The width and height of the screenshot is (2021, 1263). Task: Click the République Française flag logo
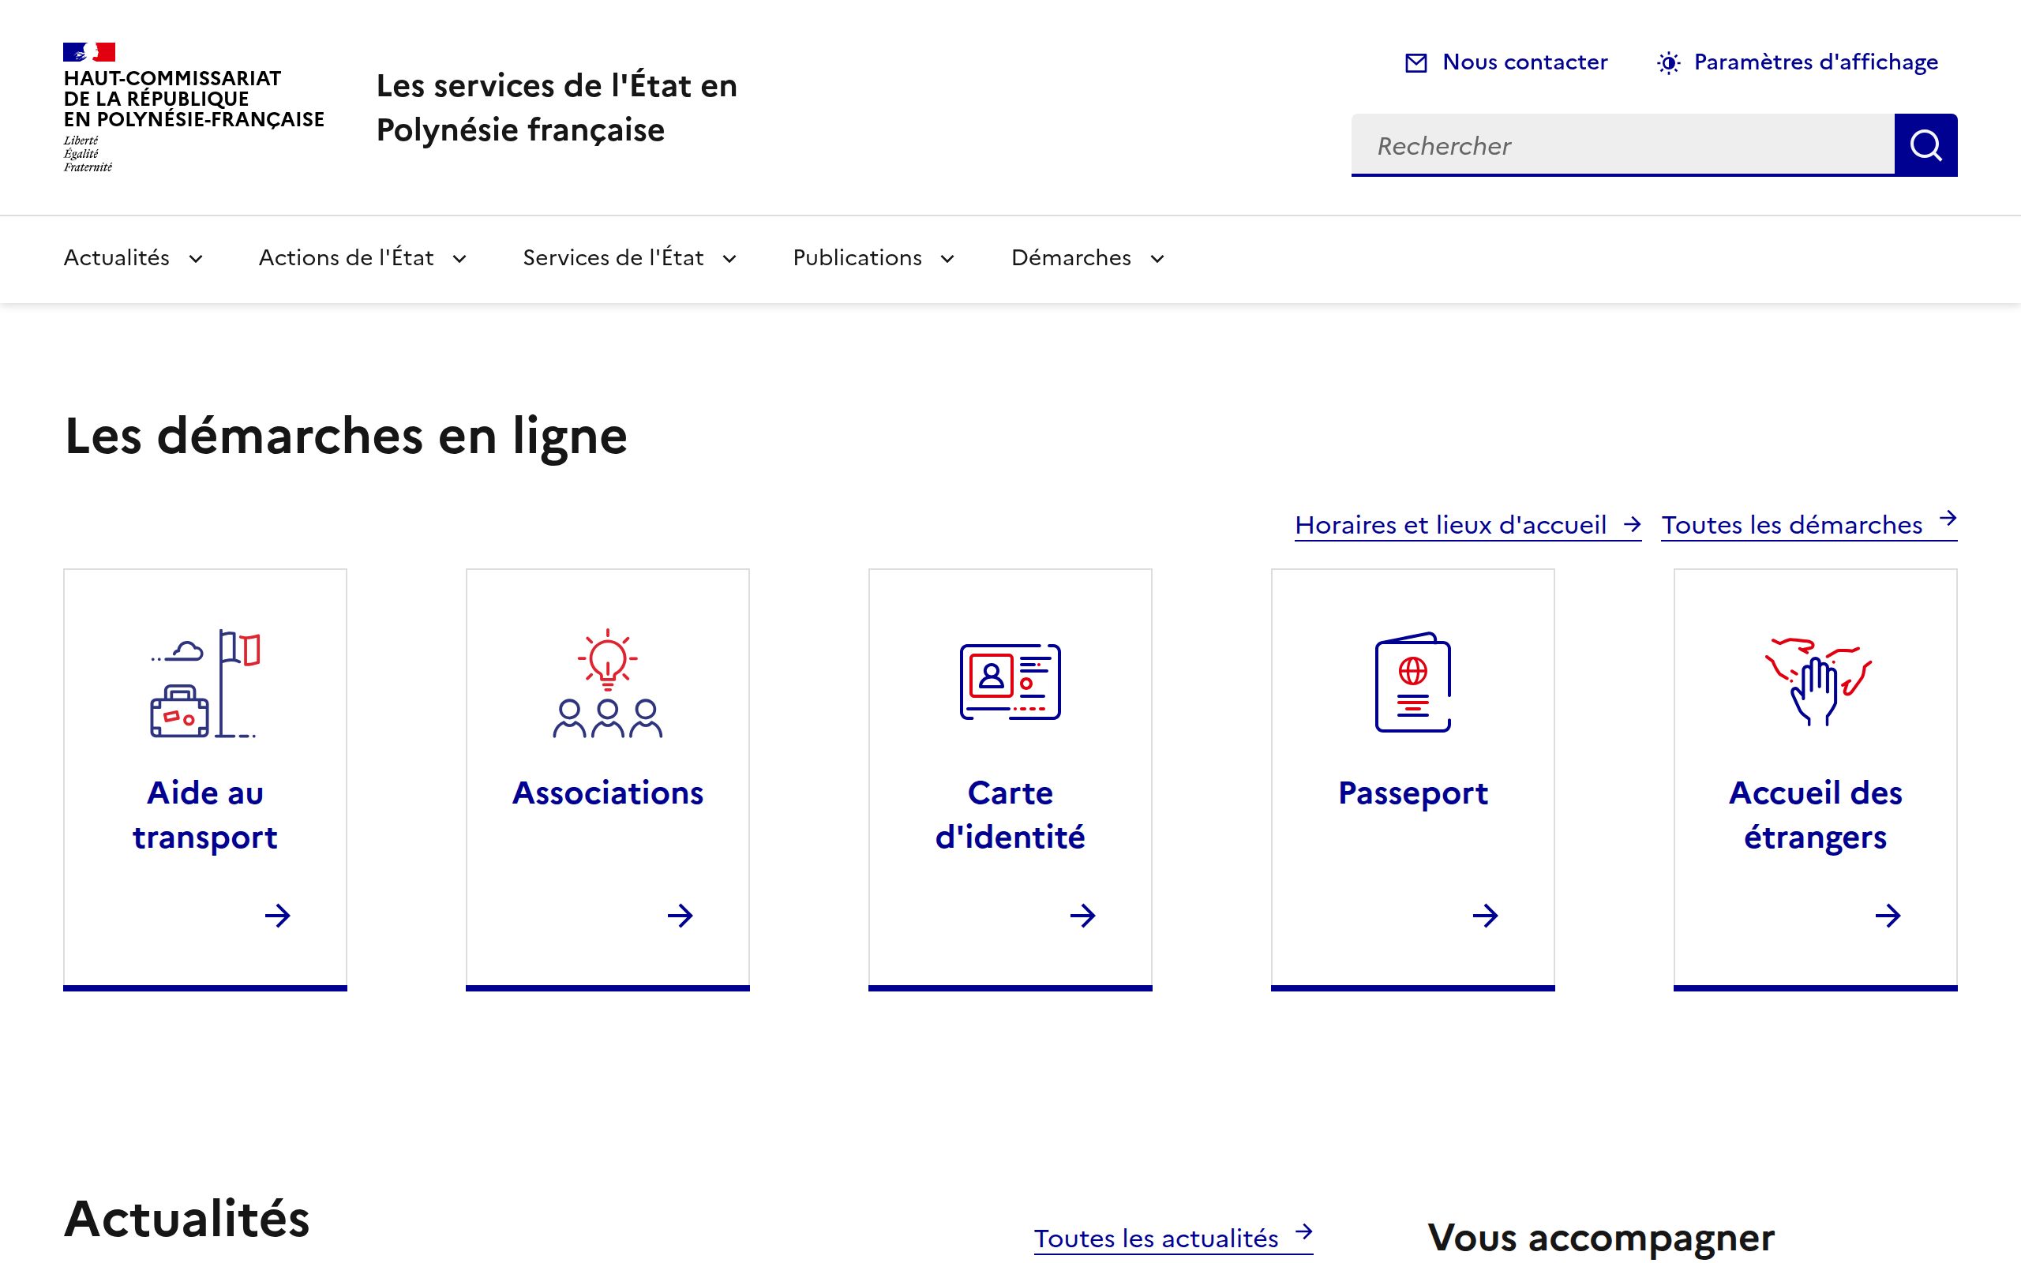[x=89, y=53]
